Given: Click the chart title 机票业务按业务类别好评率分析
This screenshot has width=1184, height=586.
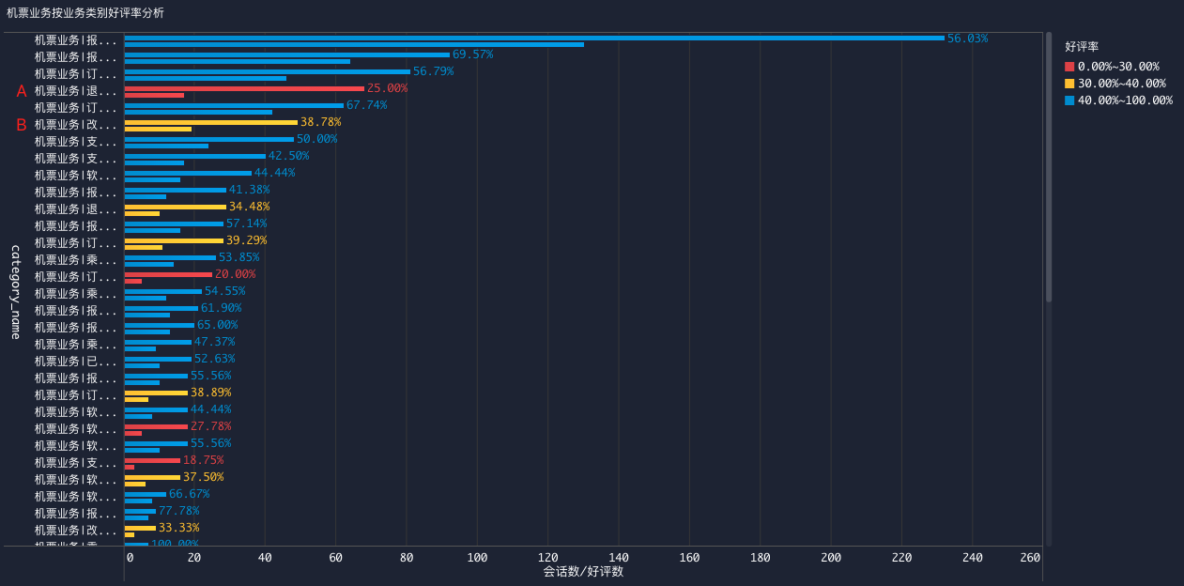Looking at the screenshot, I should (85, 13).
